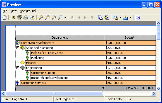Screen dimensions: 162x103
Task: Click the send via e-mail icon
Action: (125, 17)
